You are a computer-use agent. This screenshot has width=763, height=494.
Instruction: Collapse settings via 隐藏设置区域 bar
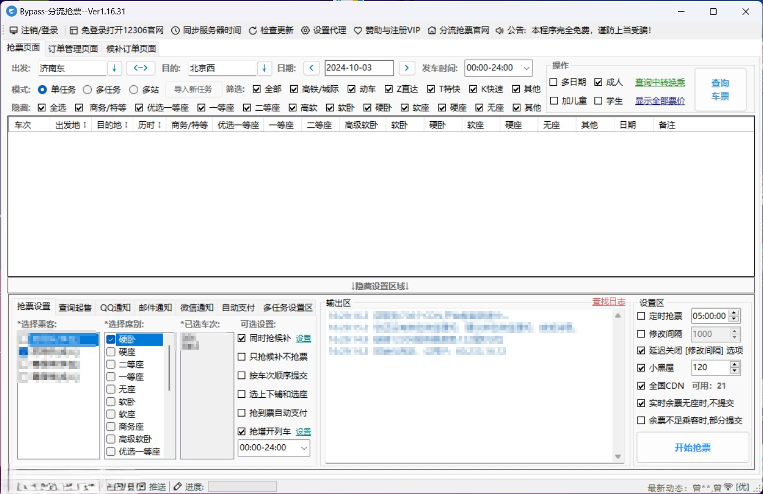[x=381, y=286]
